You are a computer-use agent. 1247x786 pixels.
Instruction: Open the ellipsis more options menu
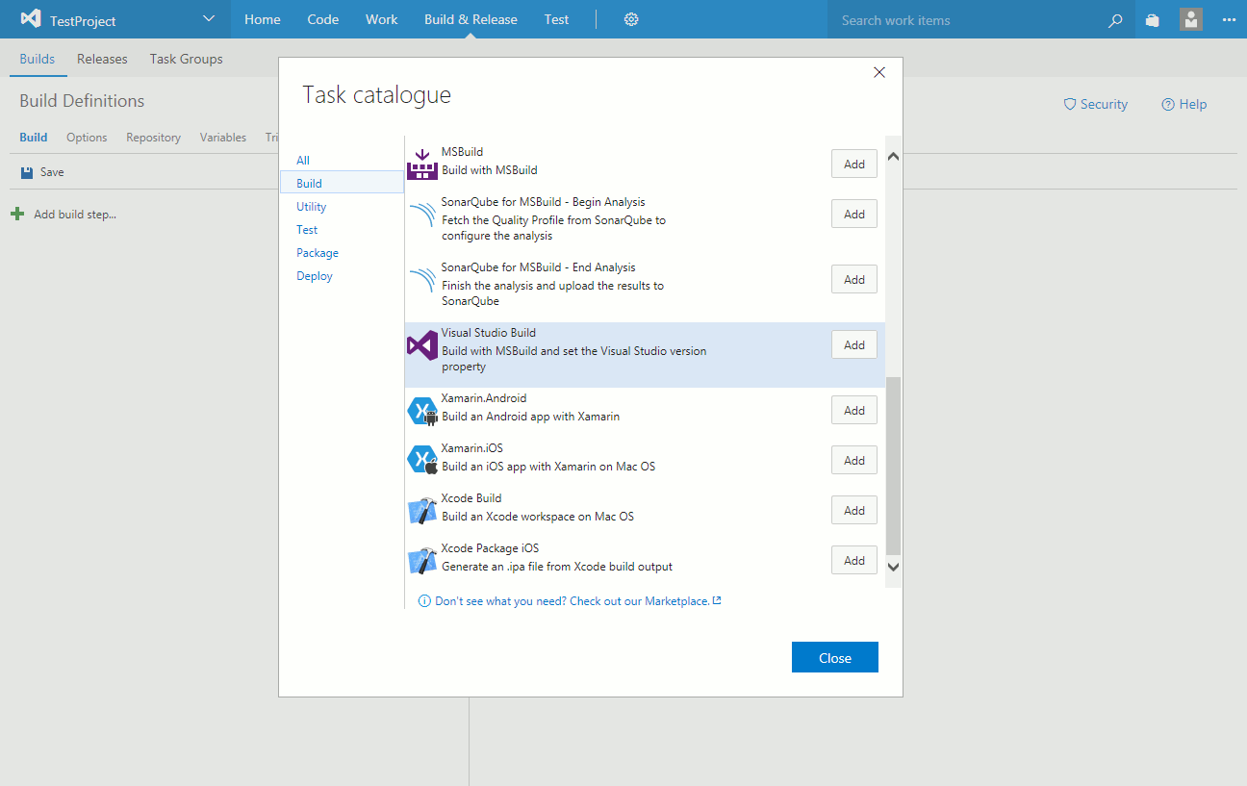pos(1229,19)
